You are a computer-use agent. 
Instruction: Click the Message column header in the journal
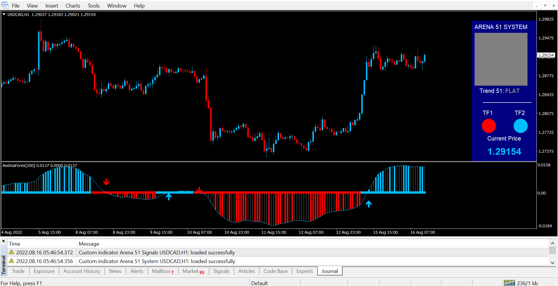pos(89,244)
